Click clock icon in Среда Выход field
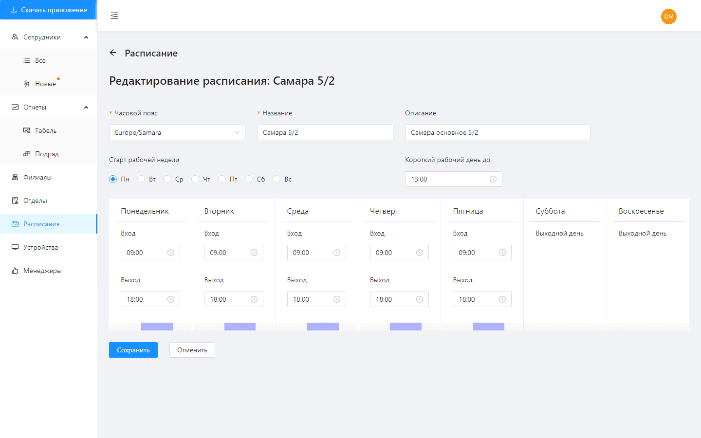The width and height of the screenshot is (701, 438). point(337,299)
